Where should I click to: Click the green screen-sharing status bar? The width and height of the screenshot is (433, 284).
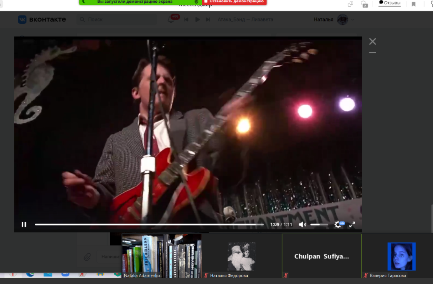tap(140, 2)
